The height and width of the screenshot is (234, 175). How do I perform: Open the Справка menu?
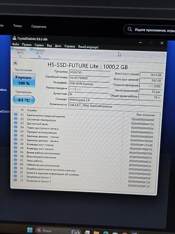point(70,47)
